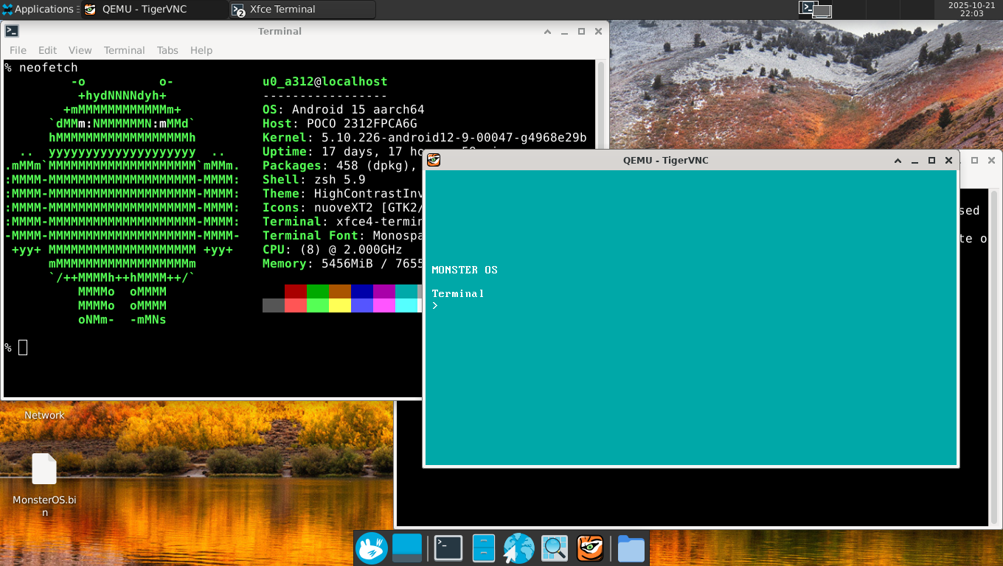Click the red color block in the neofetch output
The height and width of the screenshot is (566, 1003).
coord(295,291)
